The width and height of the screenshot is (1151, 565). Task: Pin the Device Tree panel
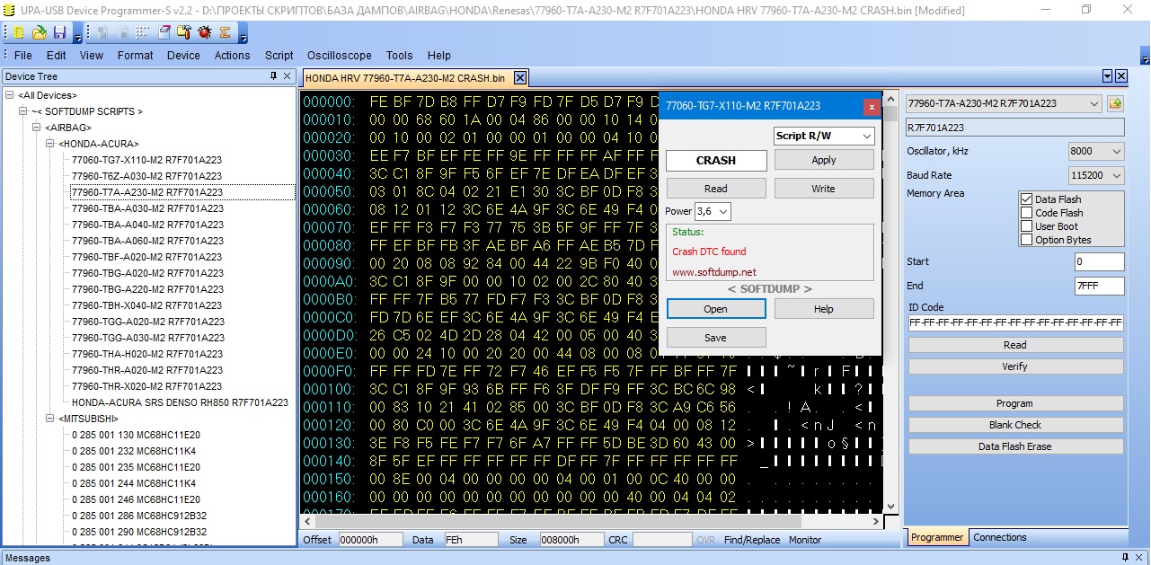pos(273,76)
